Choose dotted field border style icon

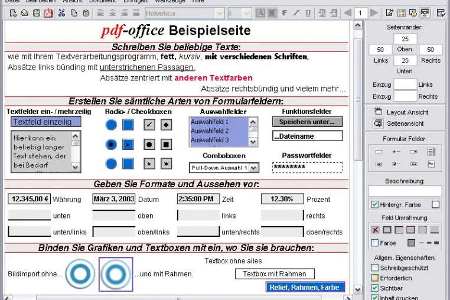coord(422,230)
